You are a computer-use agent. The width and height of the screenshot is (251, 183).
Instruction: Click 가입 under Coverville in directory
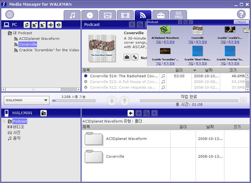(x=191, y=42)
